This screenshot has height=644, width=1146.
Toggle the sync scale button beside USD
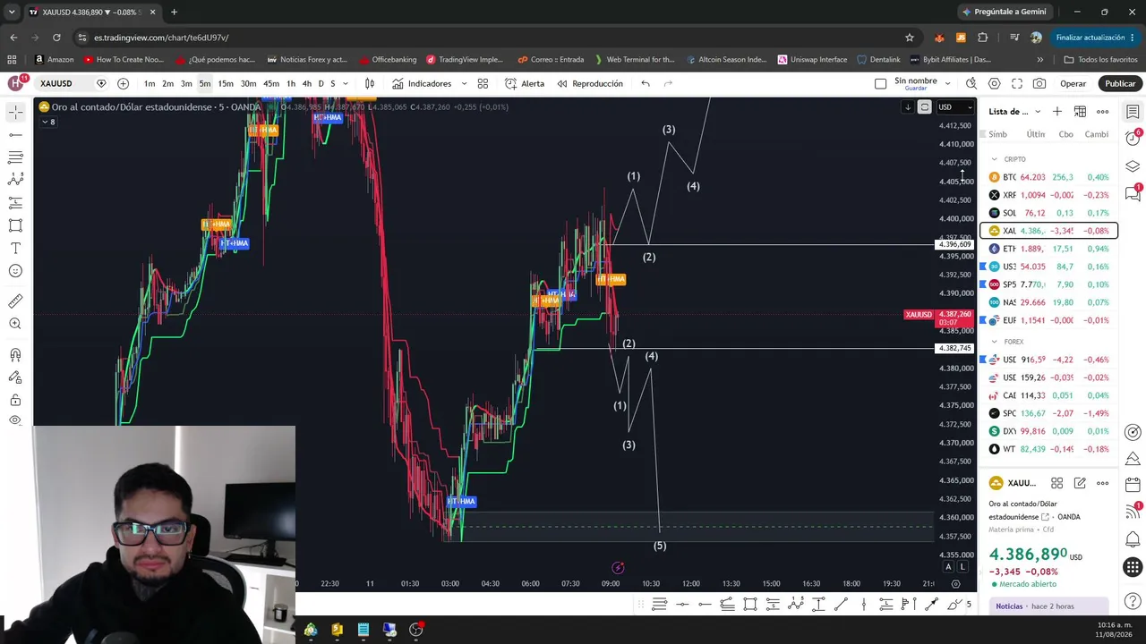(925, 107)
